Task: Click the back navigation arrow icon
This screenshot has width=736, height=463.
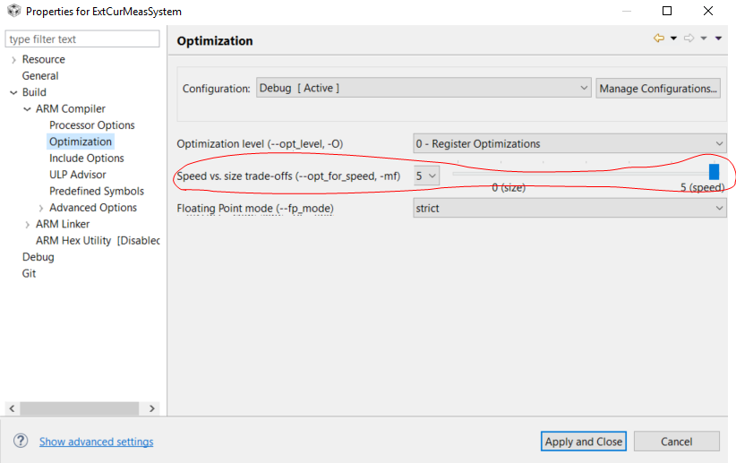Action: [x=659, y=39]
